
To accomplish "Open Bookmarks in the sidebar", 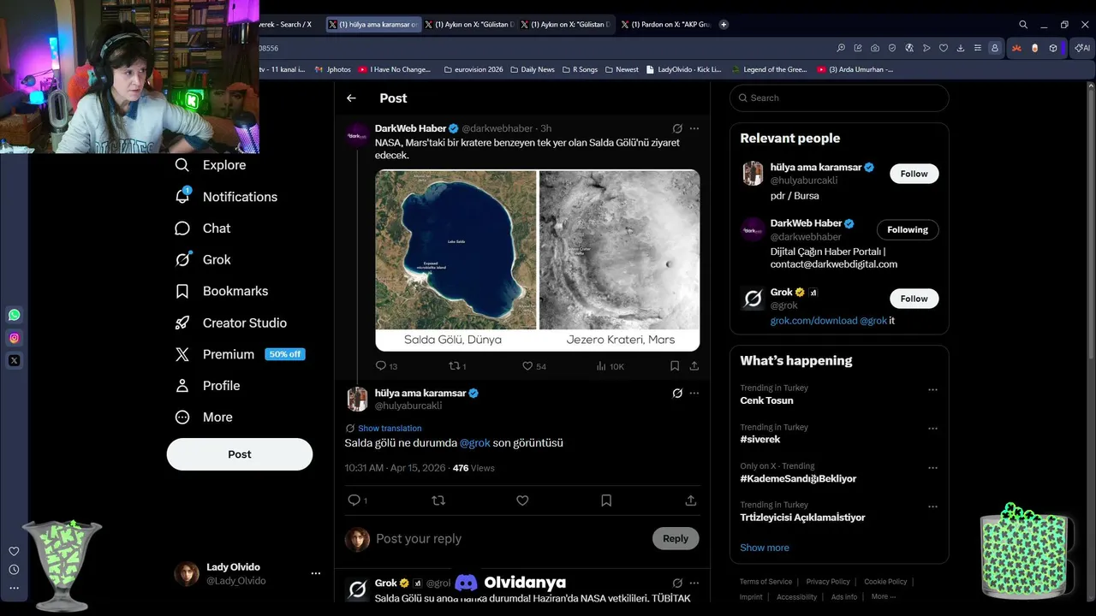I will pos(221,291).
